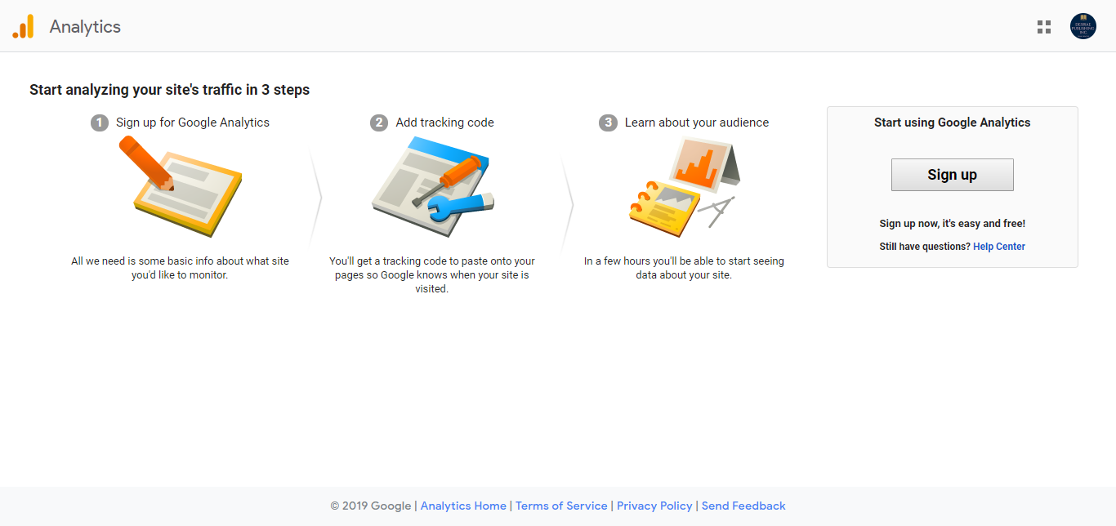Click the tracking code wrench illustration
The height and width of the screenshot is (526, 1116).
(x=432, y=186)
